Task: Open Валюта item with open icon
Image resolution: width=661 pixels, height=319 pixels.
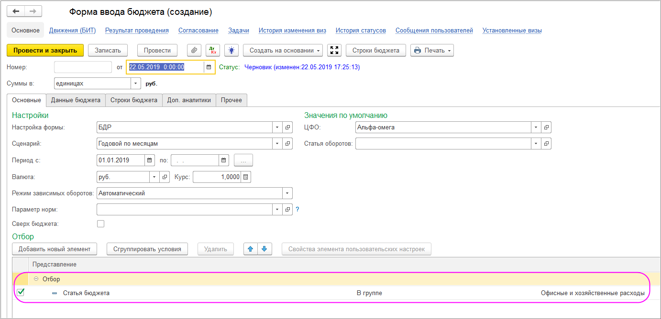Action: tap(165, 177)
